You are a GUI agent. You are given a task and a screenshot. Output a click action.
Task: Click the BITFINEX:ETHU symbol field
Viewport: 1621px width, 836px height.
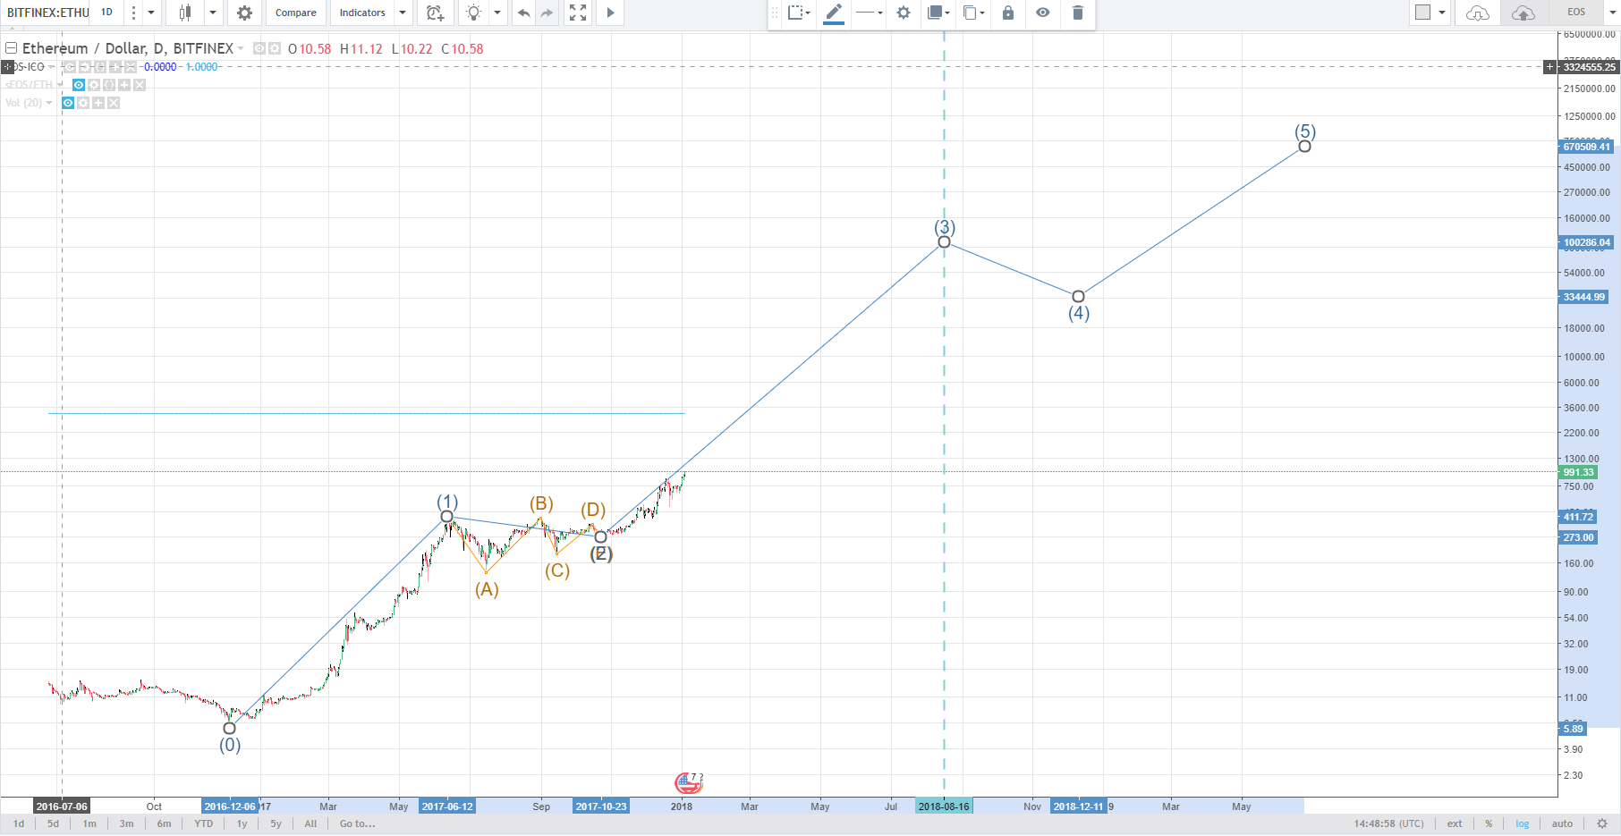pos(47,13)
